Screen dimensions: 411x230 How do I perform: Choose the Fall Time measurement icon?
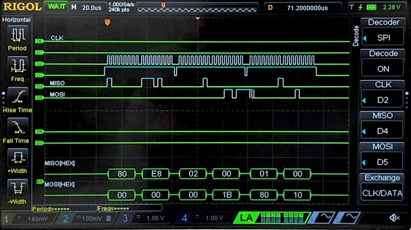[x=17, y=128]
